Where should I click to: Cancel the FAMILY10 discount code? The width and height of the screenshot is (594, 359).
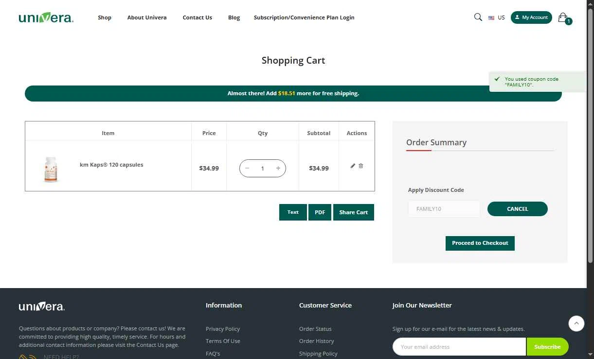518,209
